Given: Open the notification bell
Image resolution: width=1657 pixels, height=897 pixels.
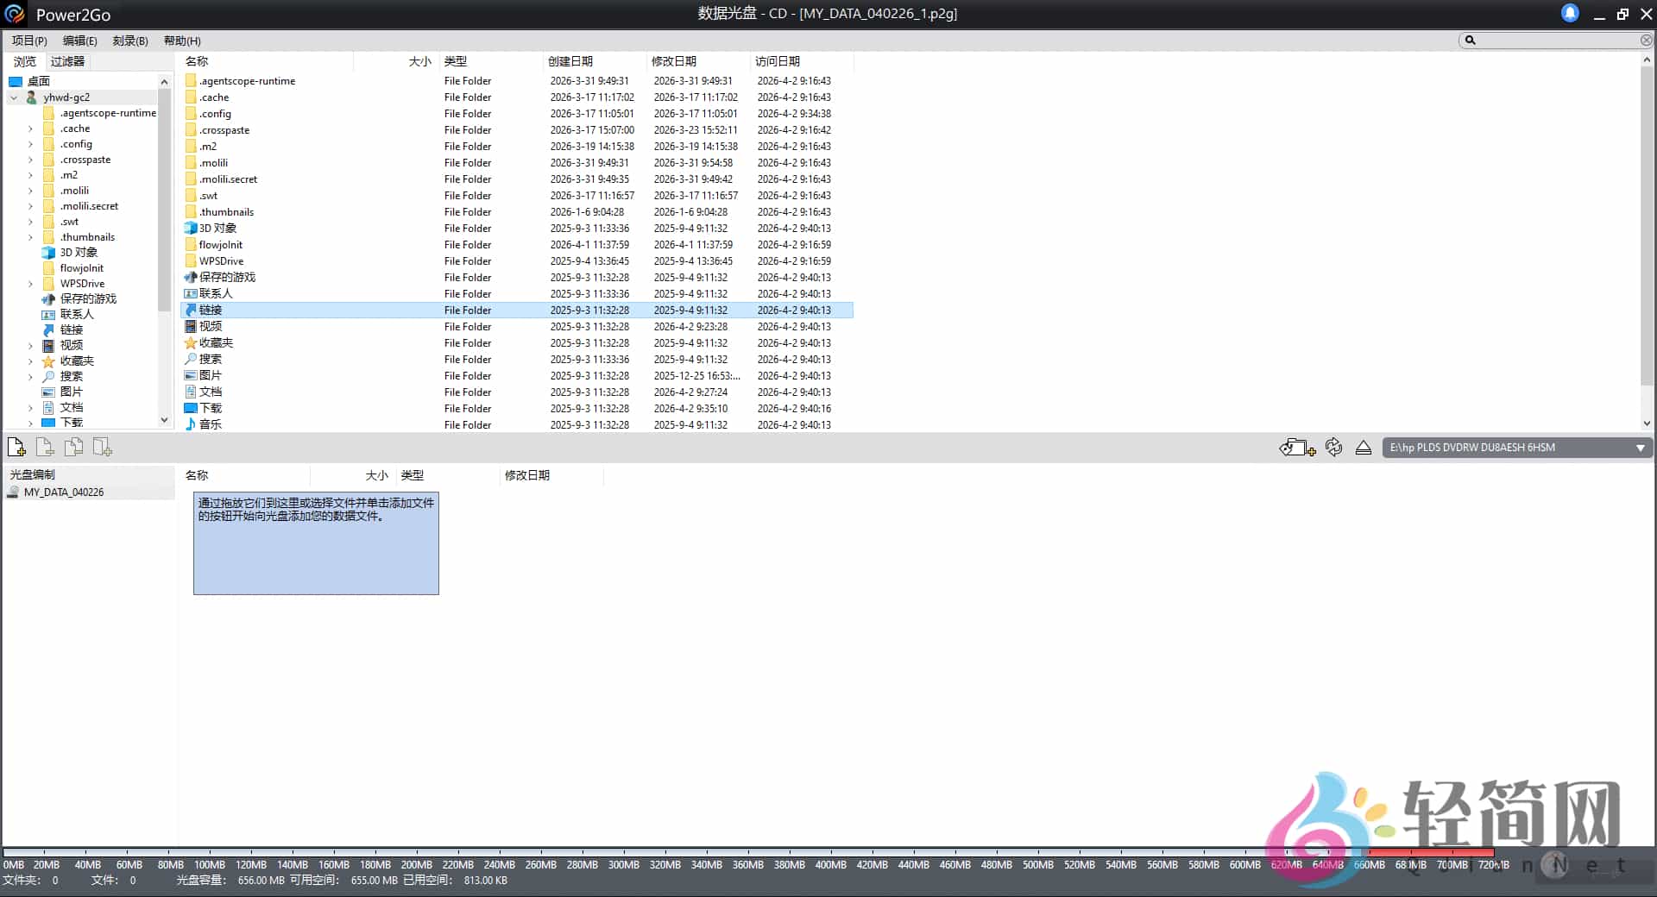Looking at the screenshot, I should (x=1570, y=13).
